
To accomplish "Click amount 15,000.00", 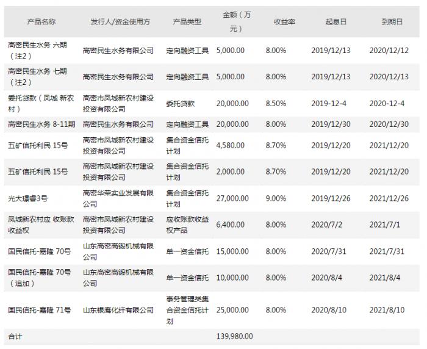I will [x=232, y=251].
